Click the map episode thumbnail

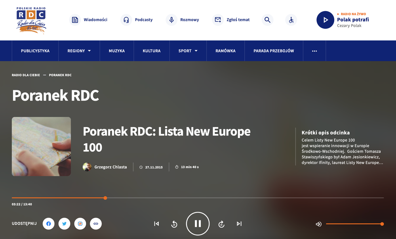tap(41, 147)
